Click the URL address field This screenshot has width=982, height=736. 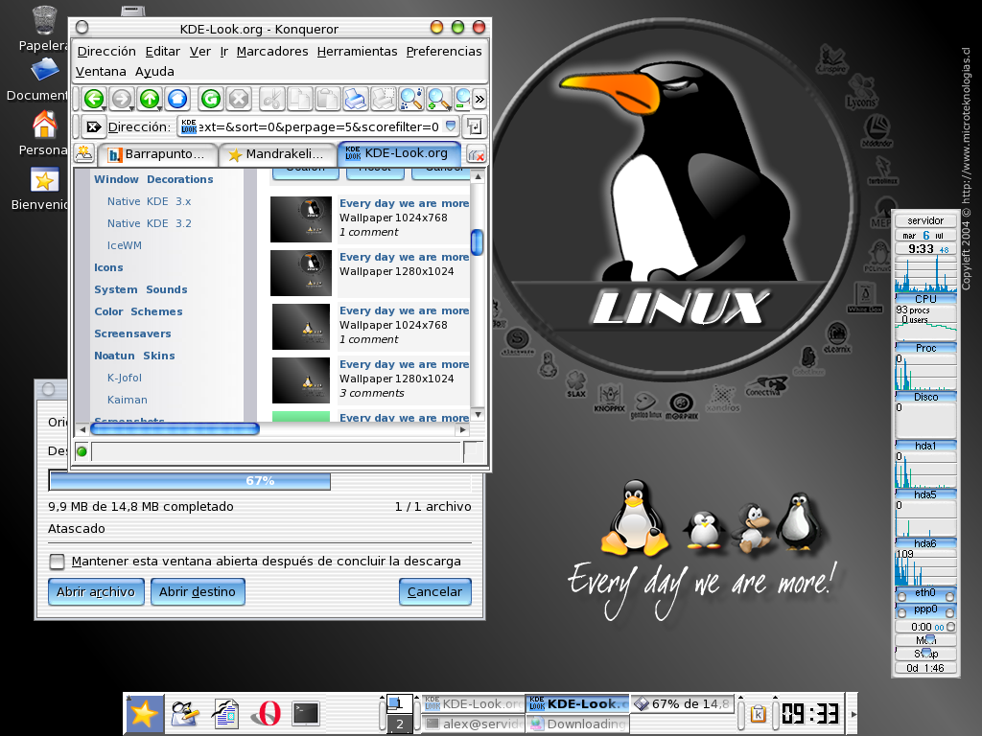318,127
